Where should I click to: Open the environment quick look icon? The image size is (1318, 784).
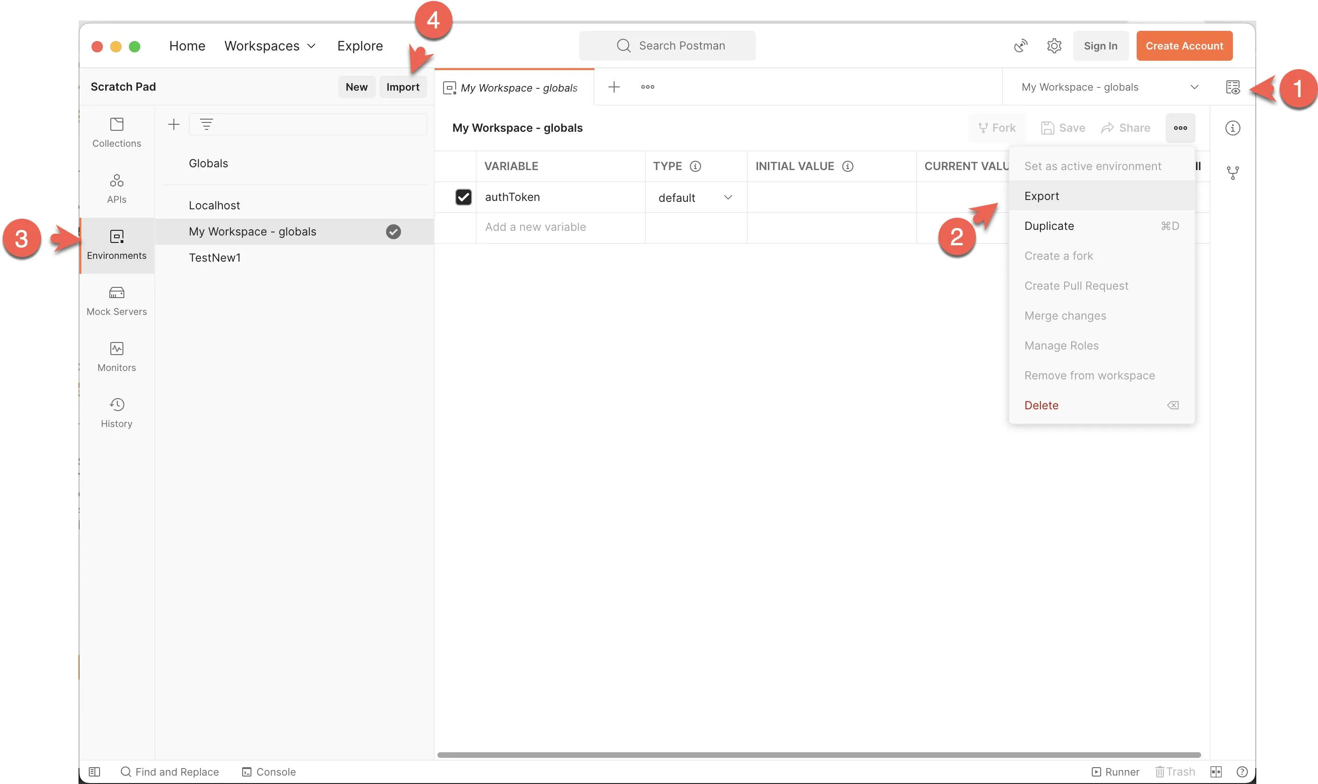click(1232, 87)
